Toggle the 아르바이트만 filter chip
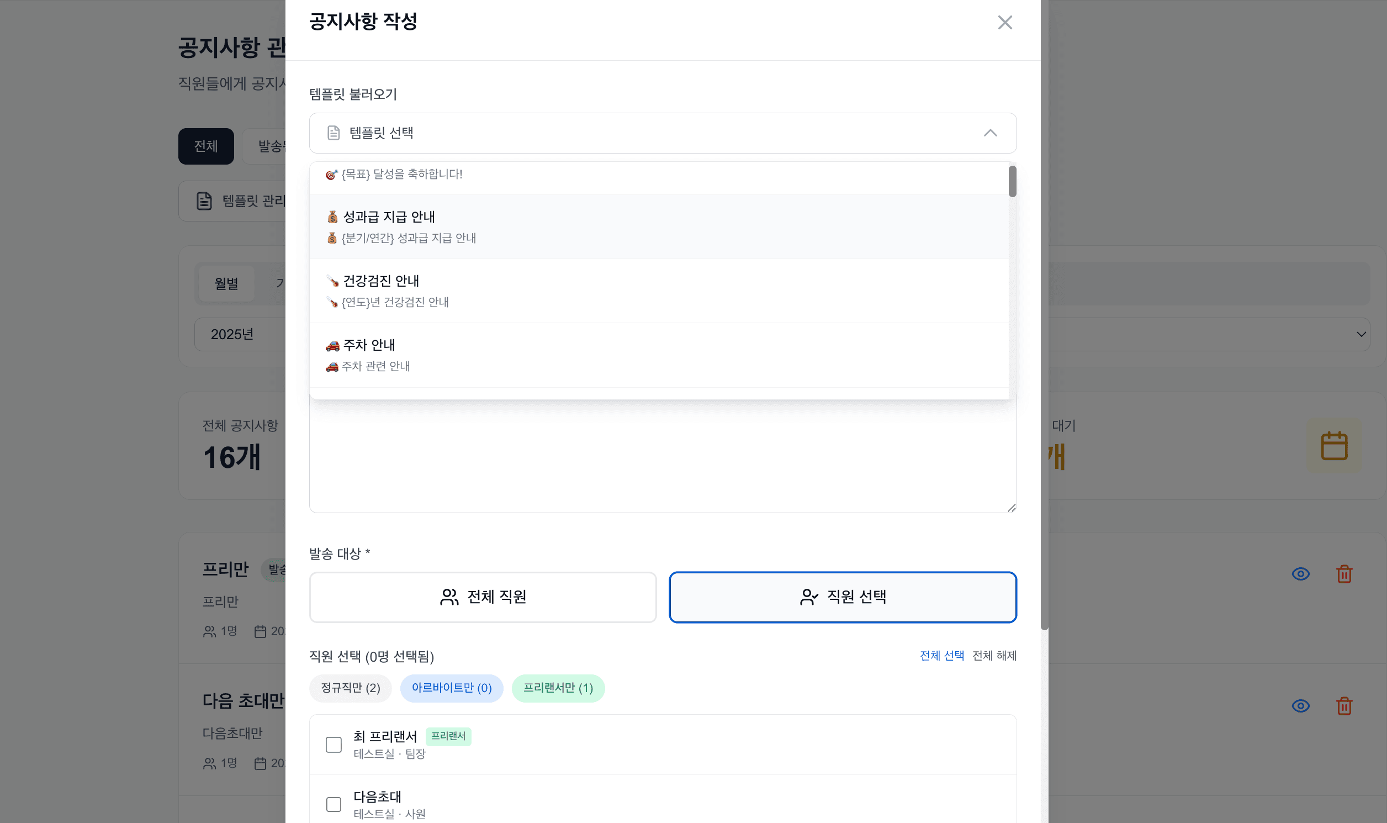 point(452,688)
